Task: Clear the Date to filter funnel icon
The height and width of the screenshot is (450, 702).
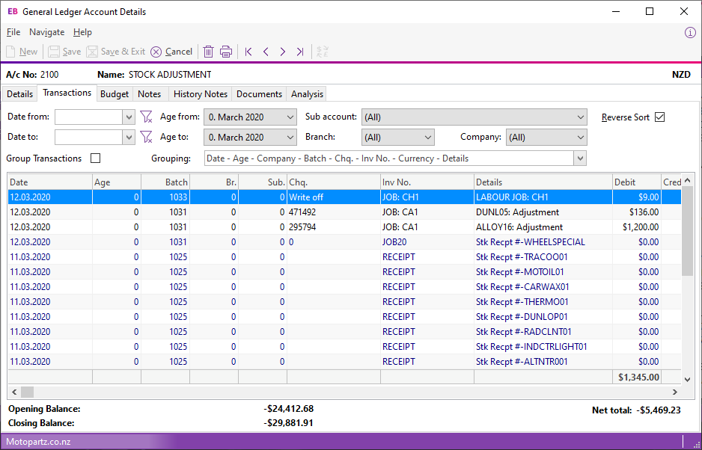Action: click(x=144, y=137)
